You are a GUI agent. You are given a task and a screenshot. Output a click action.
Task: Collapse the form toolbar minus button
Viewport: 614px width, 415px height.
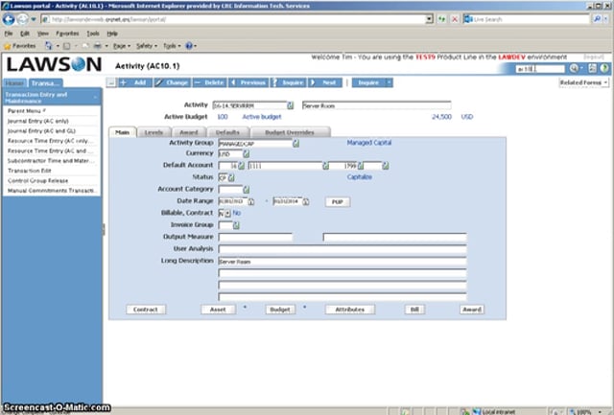pyautogui.click(x=111, y=83)
